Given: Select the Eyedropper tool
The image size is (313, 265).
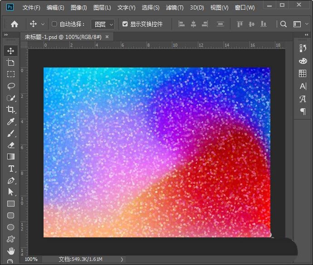Looking at the screenshot, I should [x=11, y=121].
